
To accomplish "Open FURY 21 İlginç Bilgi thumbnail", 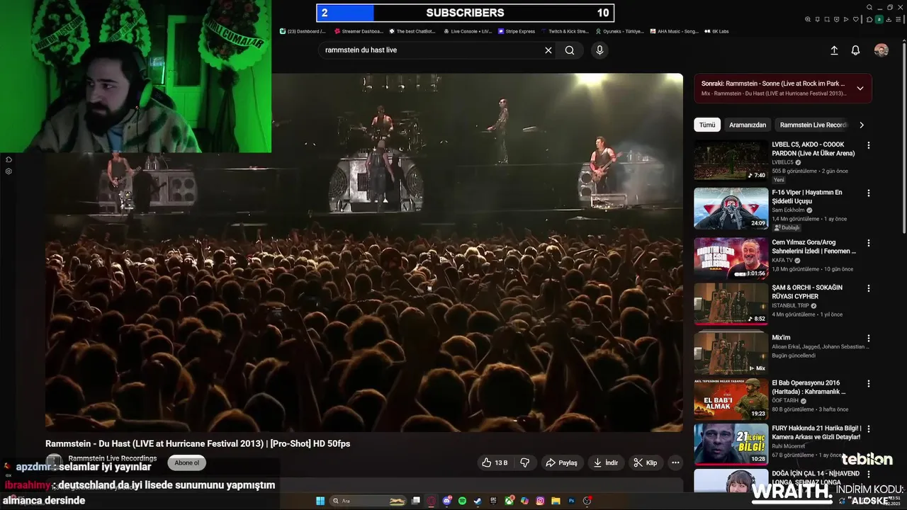I will point(731,444).
